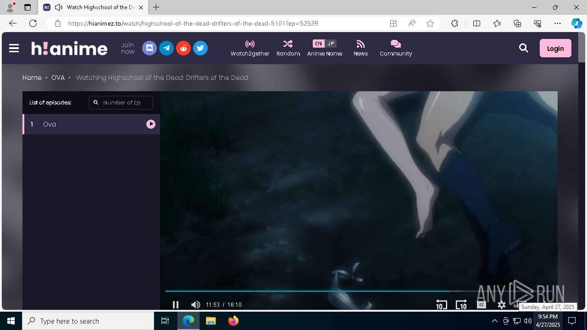Image resolution: width=587 pixels, height=330 pixels.
Task: Open the app available icon in address bar
Action: click(x=393, y=23)
